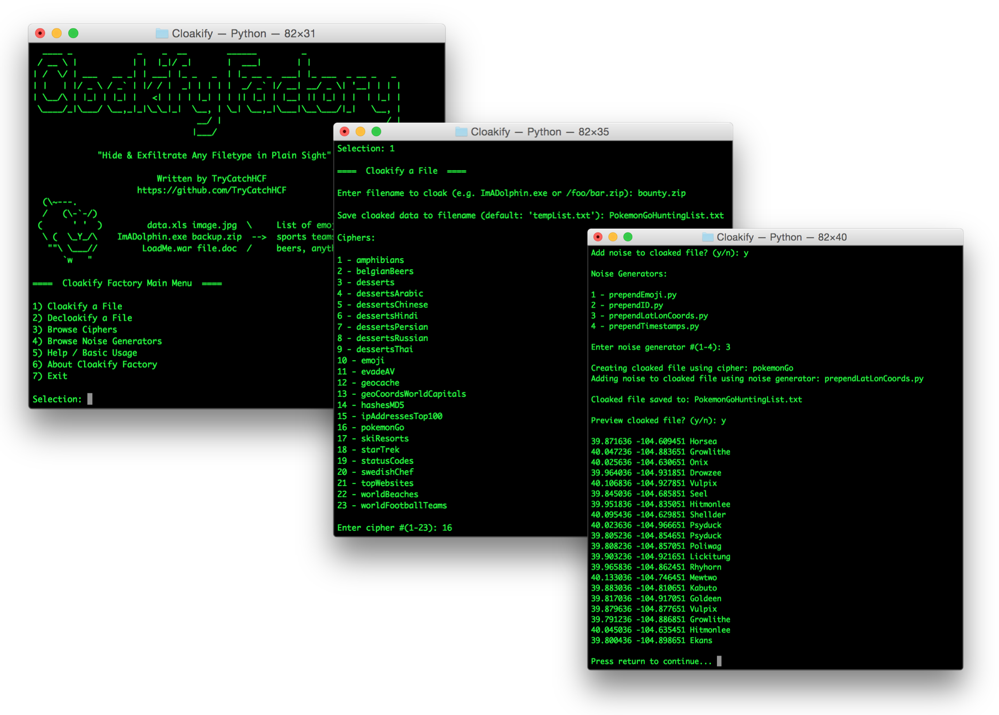Click cipher '1 - amphibians'
The height and width of the screenshot is (715, 999).
(370, 260)
